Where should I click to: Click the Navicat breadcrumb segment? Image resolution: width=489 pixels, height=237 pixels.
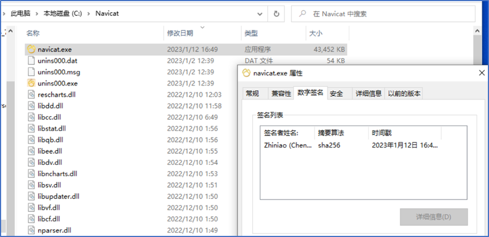(107, 14)
